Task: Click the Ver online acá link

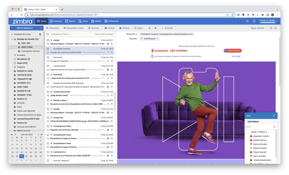Action: click(x=209, y=46)
